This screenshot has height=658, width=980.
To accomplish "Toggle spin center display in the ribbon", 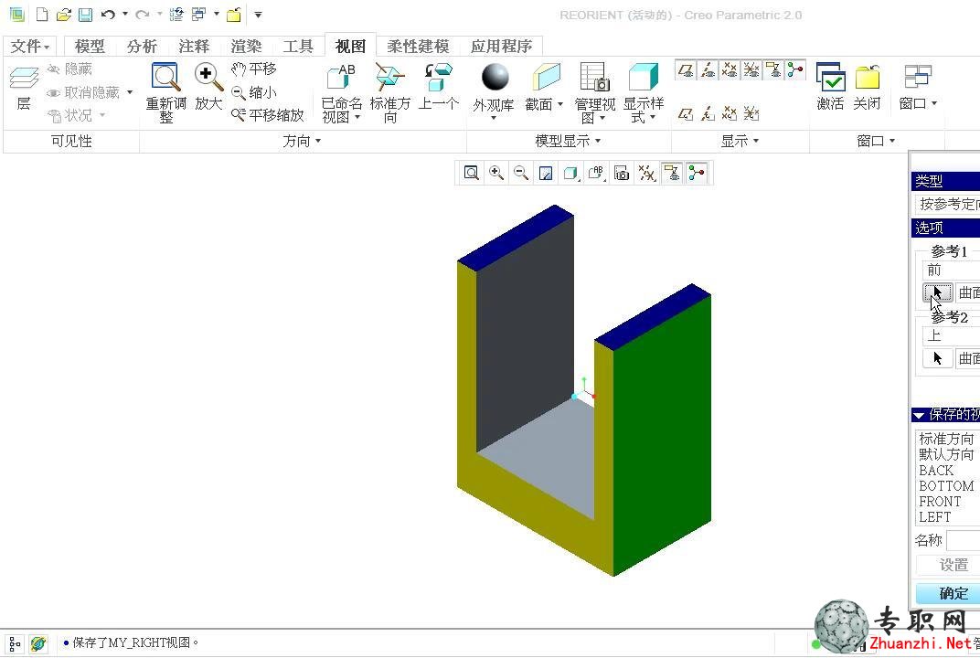I will [795, 70].
